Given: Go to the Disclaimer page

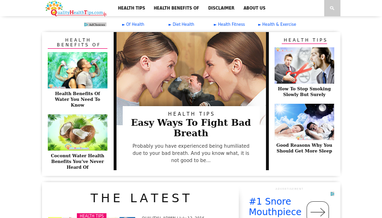Looking at the screenshot, I should point(221,8).
